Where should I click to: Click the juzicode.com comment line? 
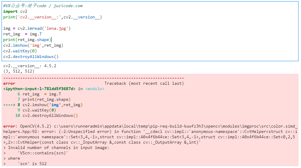(43, 6)
